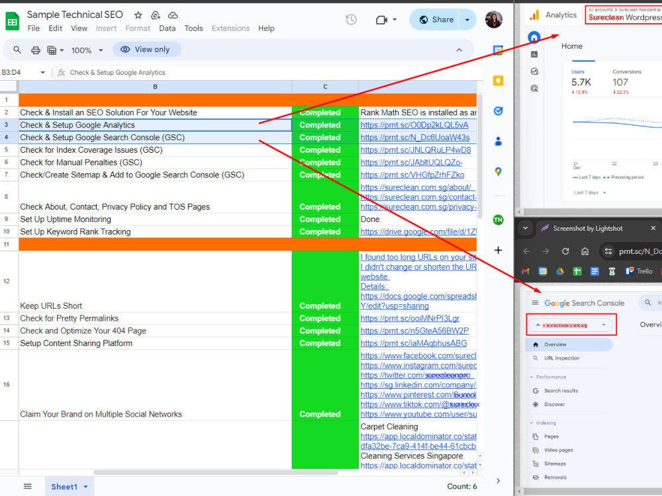662x496 pixels.
Task: Open the Analytics Reports nav icon
Action: tap(534, 54)
